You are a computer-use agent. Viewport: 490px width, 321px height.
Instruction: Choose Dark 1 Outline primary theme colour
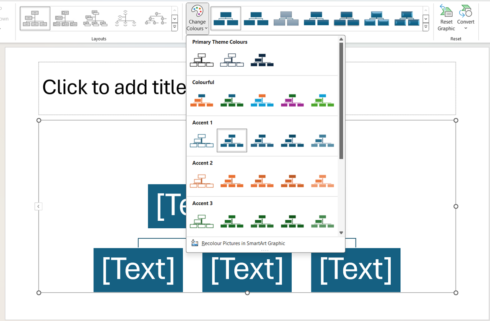[202, 60]
